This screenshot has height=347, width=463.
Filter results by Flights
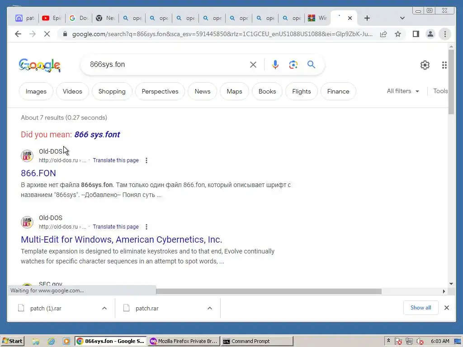point(302,91)
